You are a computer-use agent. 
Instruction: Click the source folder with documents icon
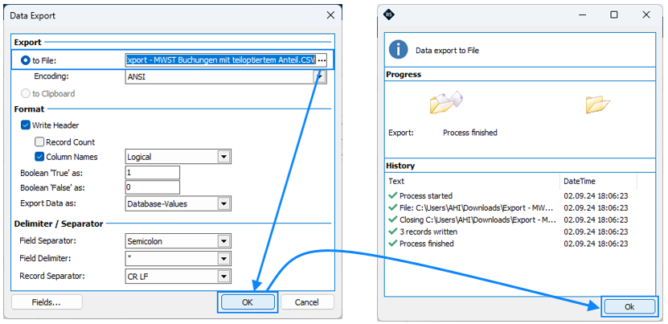[446, 102]
